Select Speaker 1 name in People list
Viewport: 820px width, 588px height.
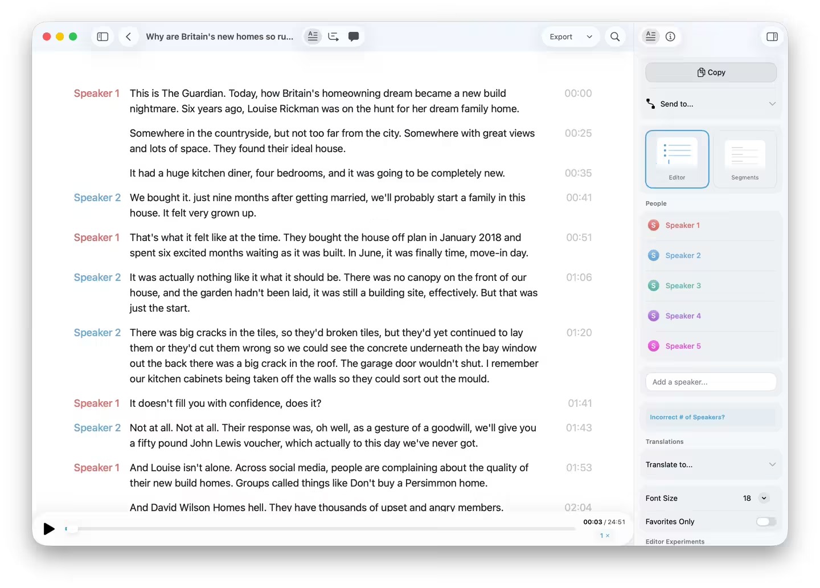click(x=682, y=225)
